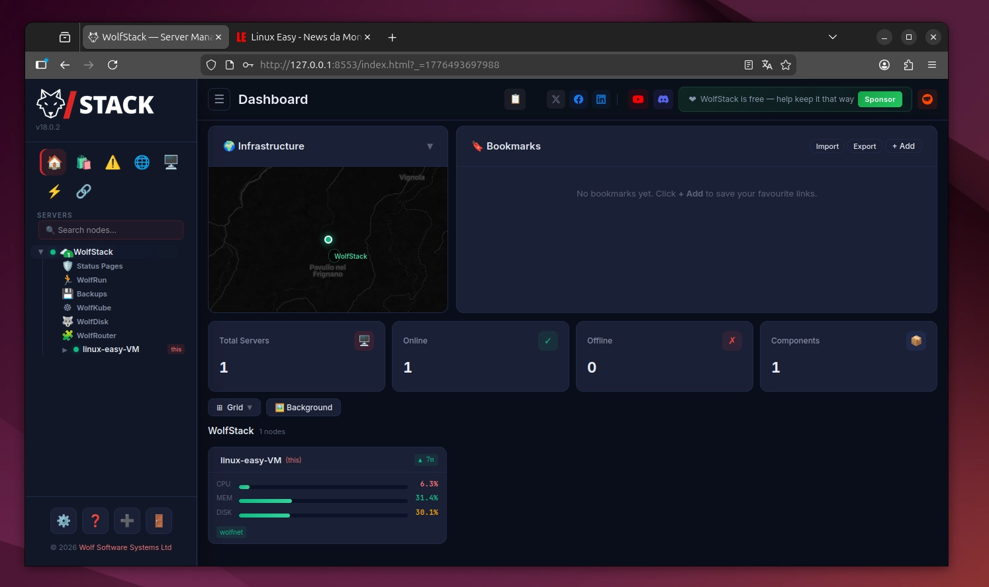Click the chain link icon in sidebar
This screenshot has width=989, height=587.
(x=83, y=191)
